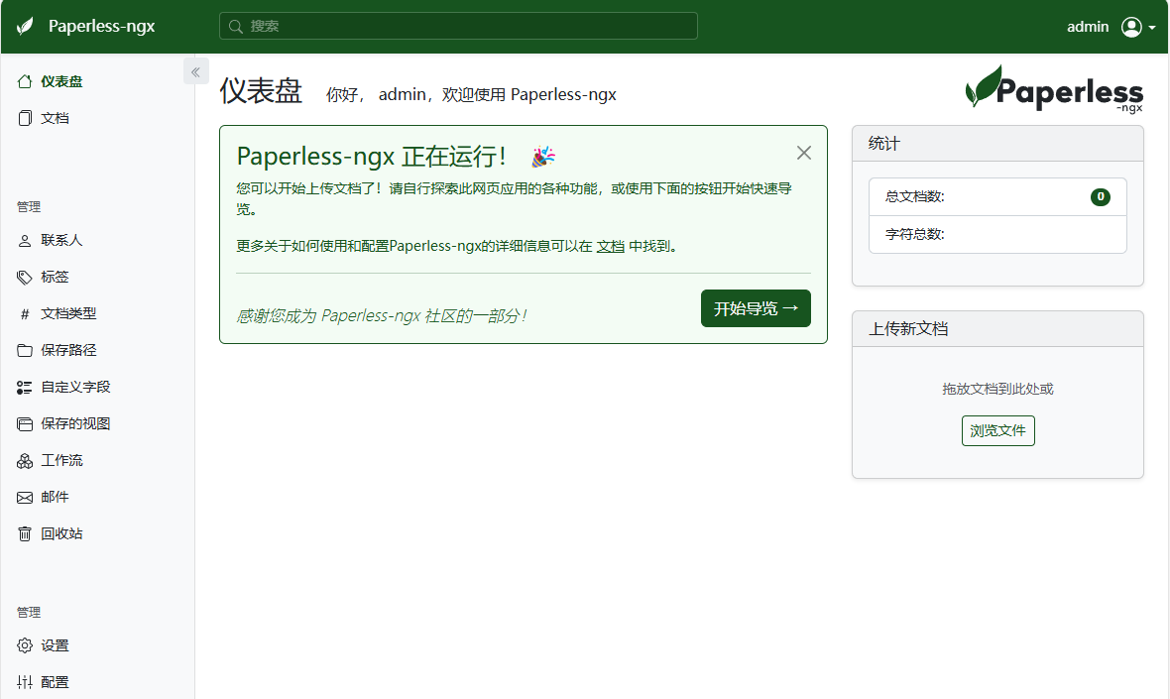Open 配置 in sidebar
Screen dimensions: 1170x699
pyautogui.click(x=55, y=682)
